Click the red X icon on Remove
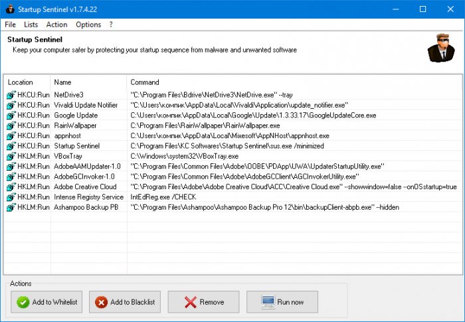The height and width of the screenshot is (322, 465). click(191, 302)
